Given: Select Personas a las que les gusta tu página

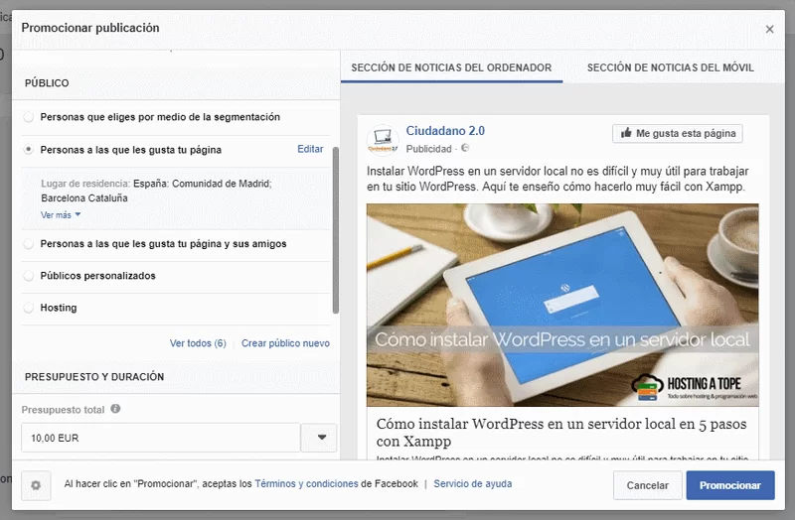Looking at the screenshot, I should point(29,150).
